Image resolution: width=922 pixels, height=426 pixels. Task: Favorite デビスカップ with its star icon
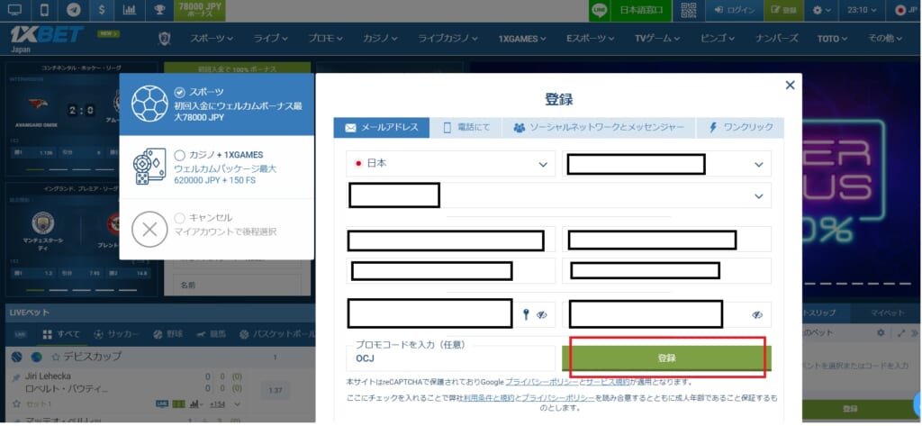tap(56, 357)
